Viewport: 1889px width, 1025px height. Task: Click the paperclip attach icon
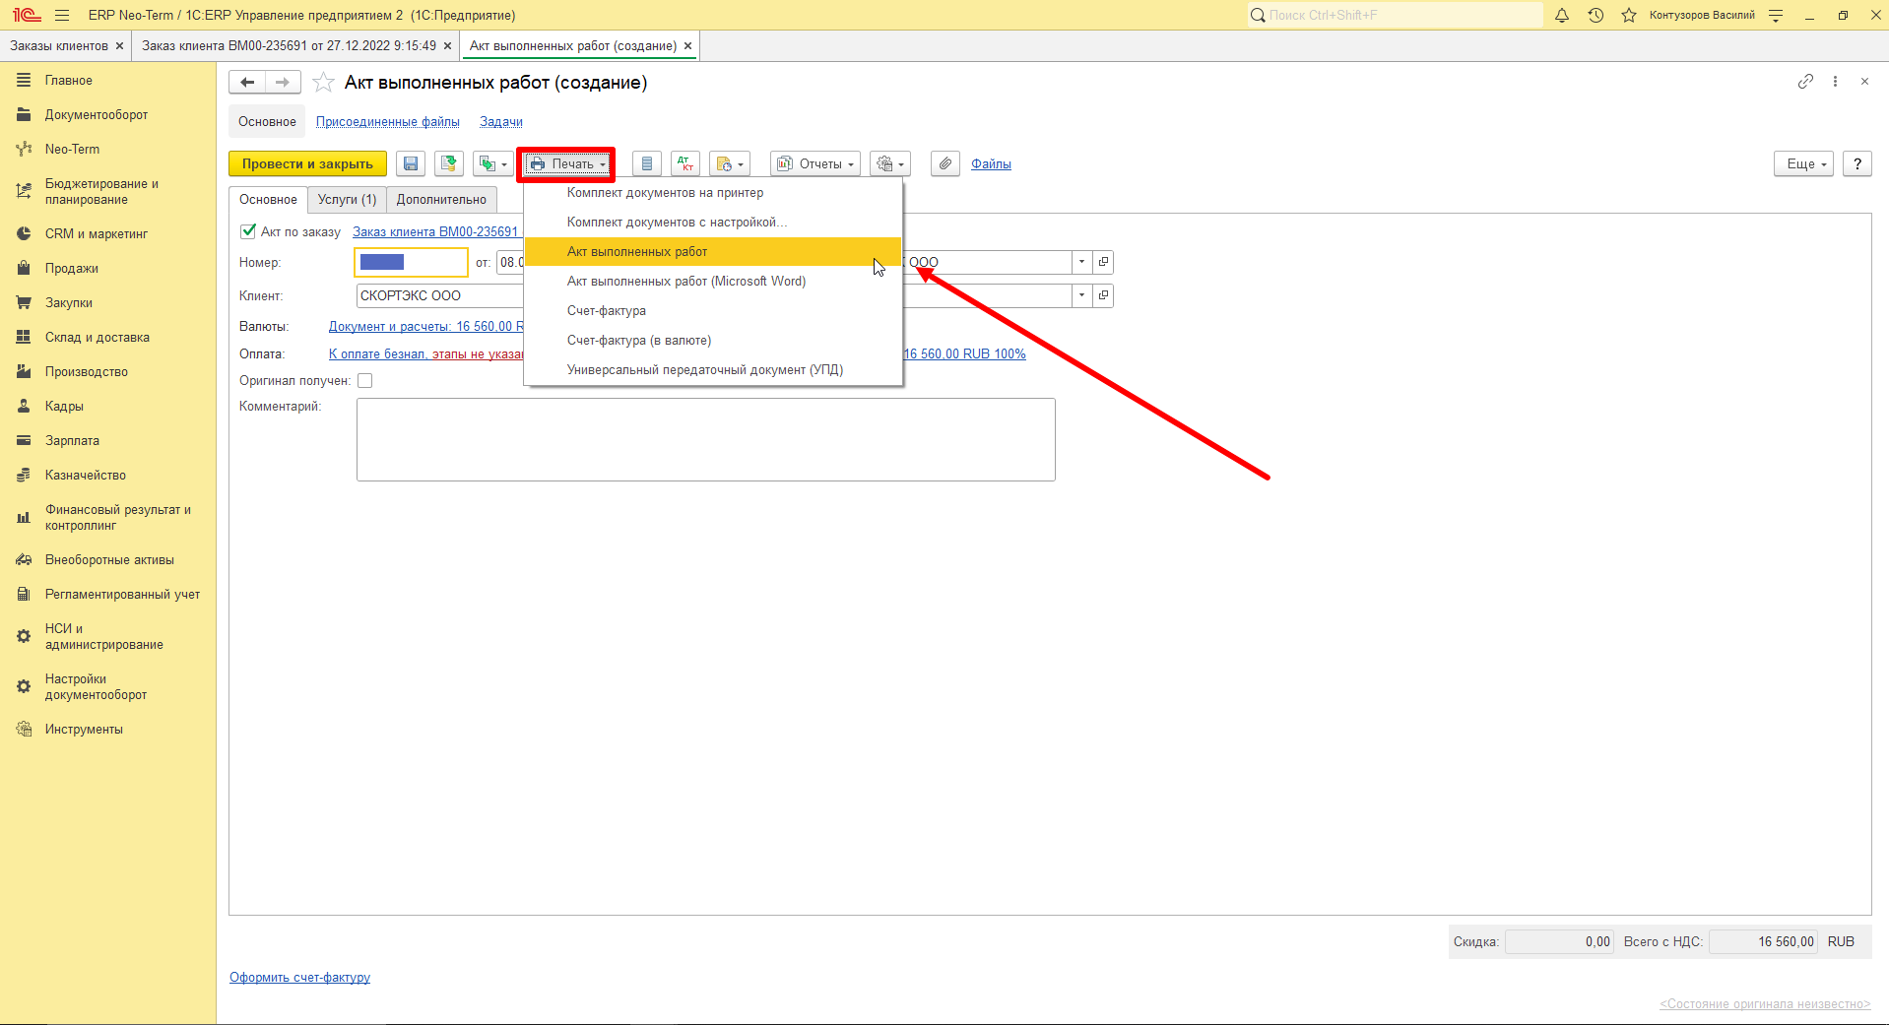pyautogui.click(x=945, y=163)
